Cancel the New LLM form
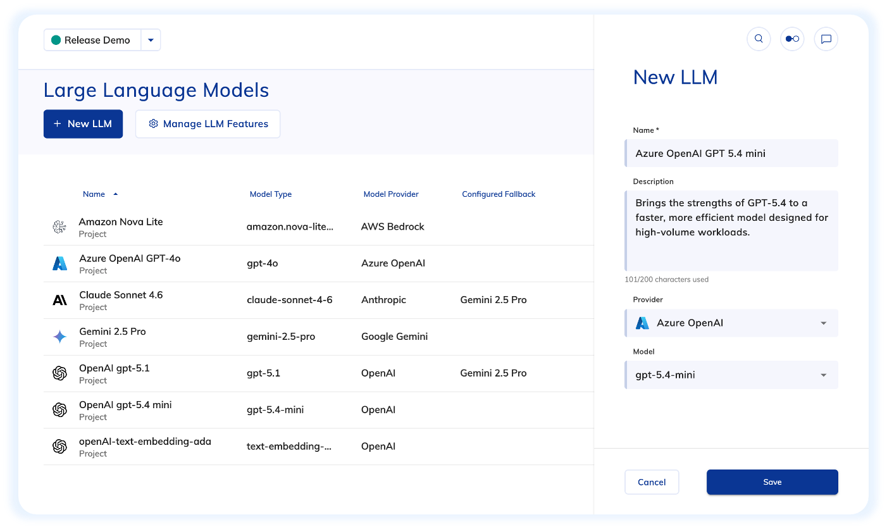Viewport: 887px width, 529px height. click(x=652, y=482)
